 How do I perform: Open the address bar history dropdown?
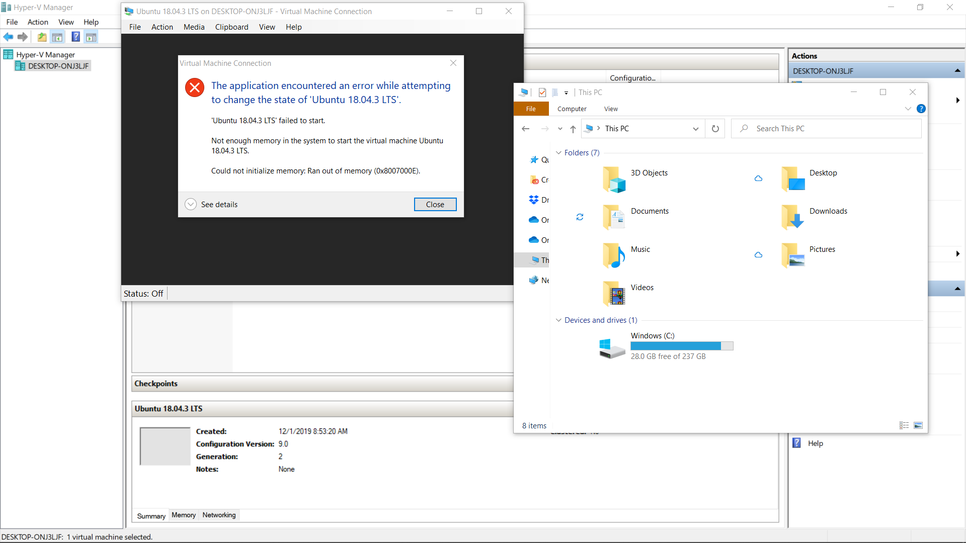pyautogui.click(x=695, y=129)
